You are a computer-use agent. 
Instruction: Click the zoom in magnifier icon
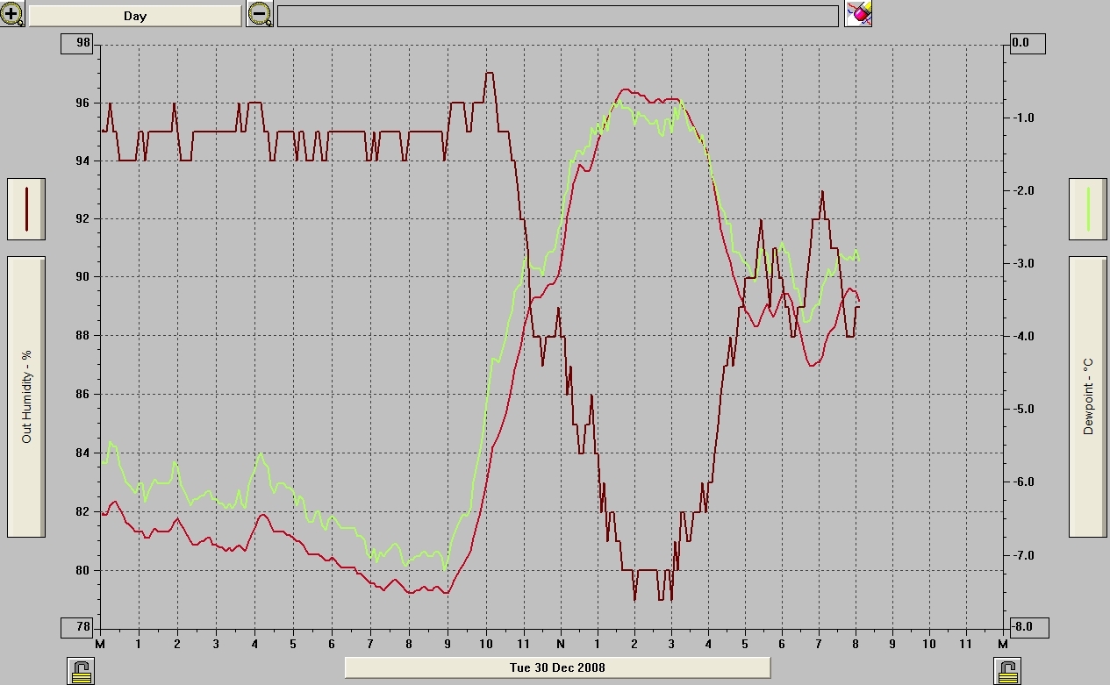click(13, 14)
